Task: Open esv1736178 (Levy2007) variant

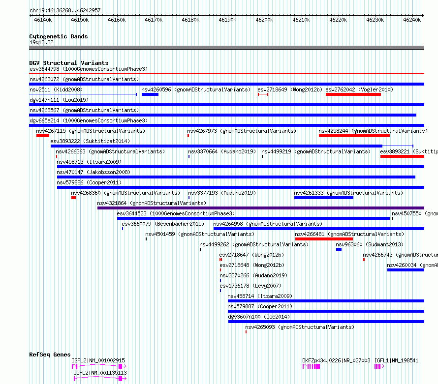Action: [250, 286]
